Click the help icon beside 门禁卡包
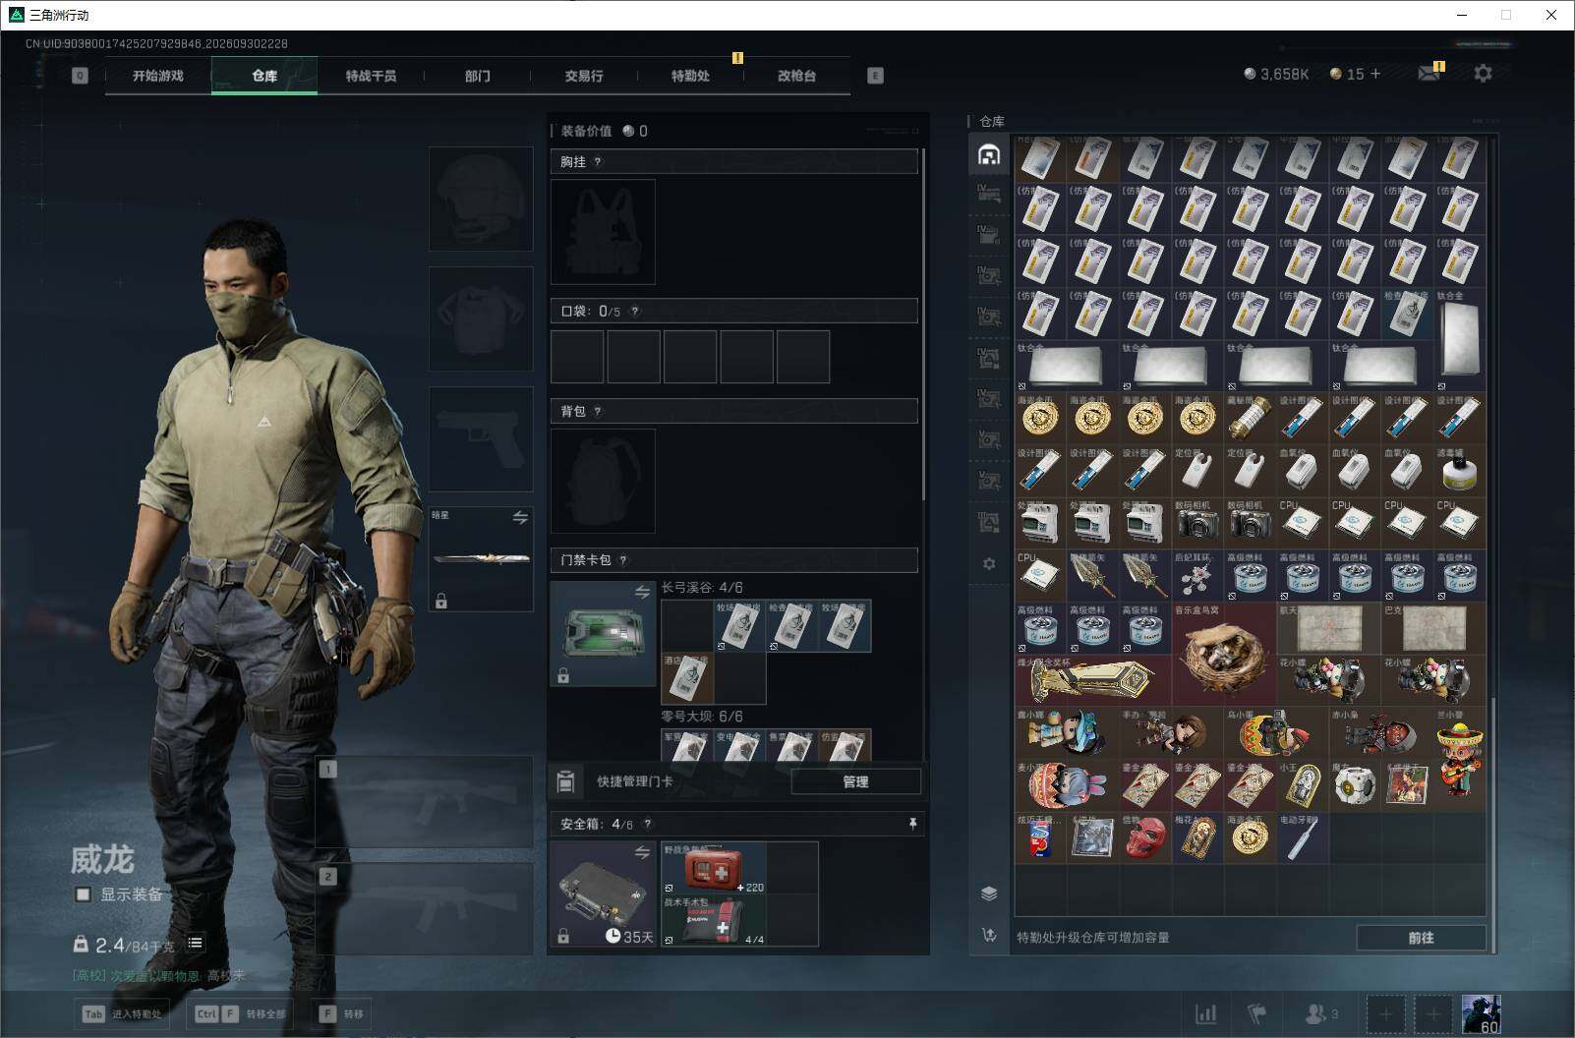This screenshot has width=1575, height=1038. (623, 560)
